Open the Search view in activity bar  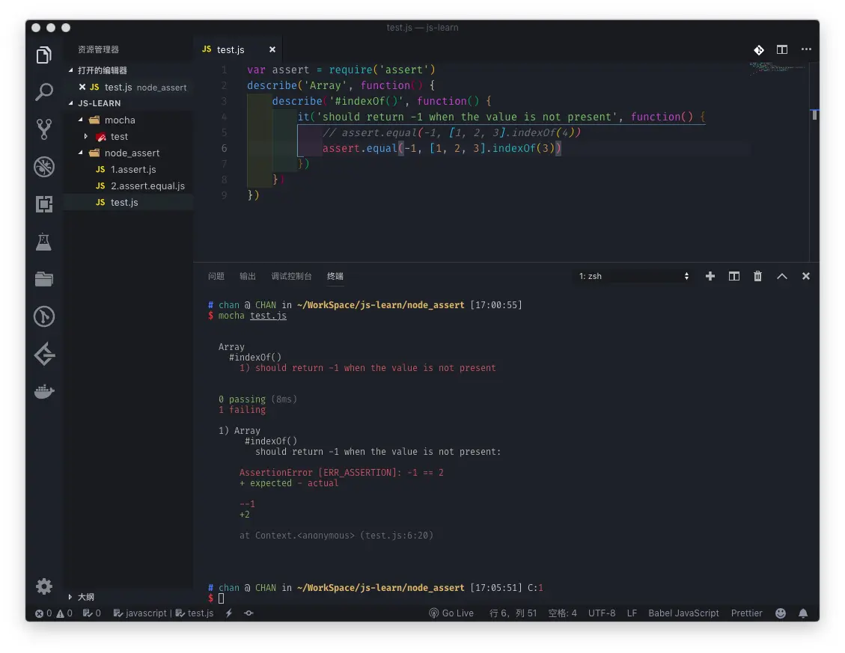pyautogui.click(x=44, y=91)
